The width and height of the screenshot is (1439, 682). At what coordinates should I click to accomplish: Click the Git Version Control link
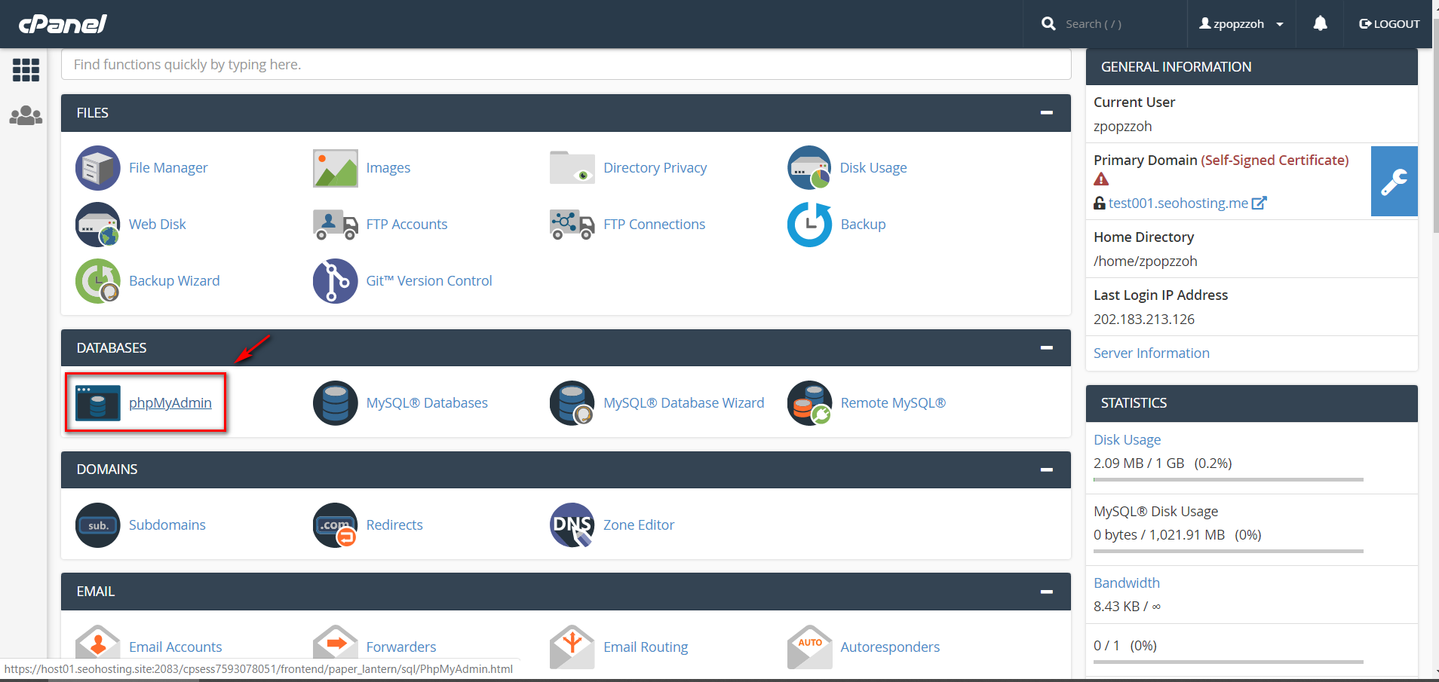coord(429,281)
